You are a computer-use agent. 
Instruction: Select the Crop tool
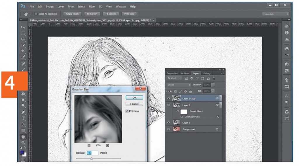(23, 51)
